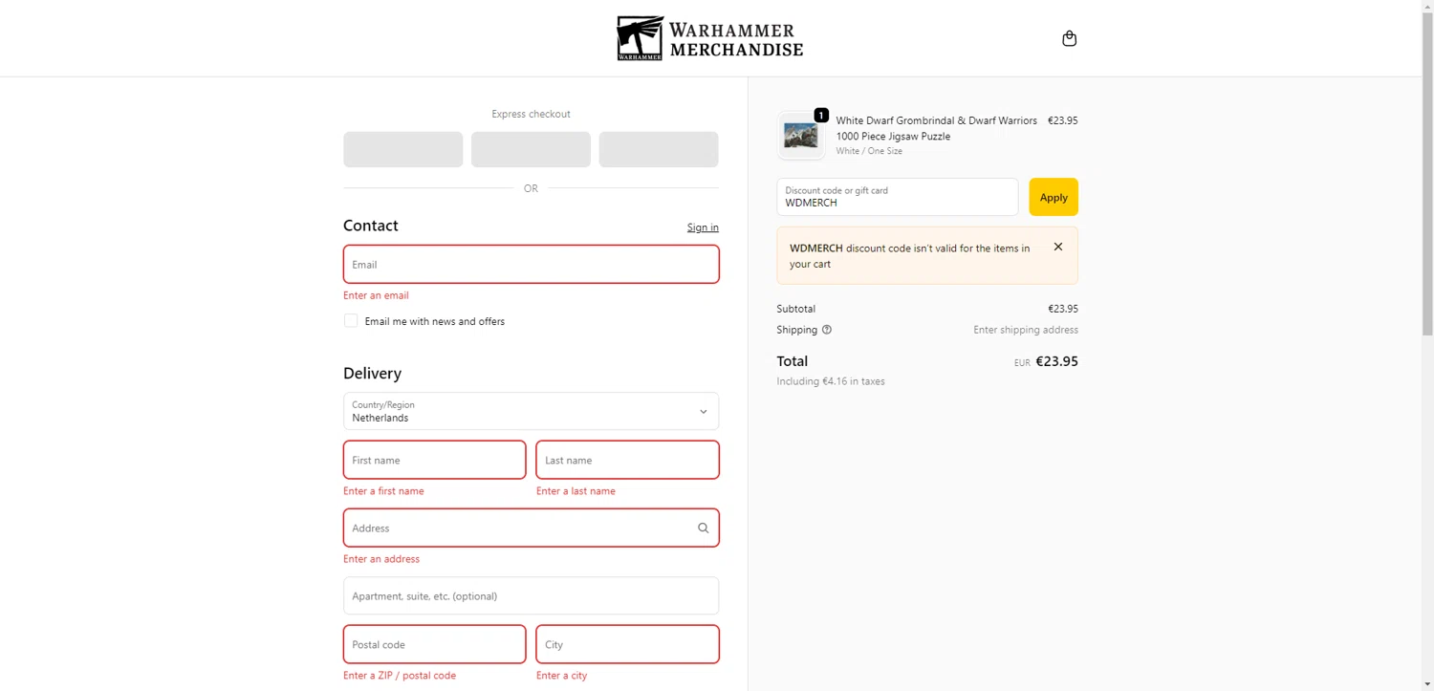This screenshot has width=1434, height=691.
Task: Click the 'Enter an email' error text
Action: pos(376,295)
